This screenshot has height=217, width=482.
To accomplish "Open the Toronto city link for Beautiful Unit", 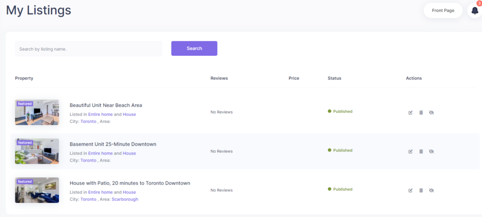I will [88, 121].
